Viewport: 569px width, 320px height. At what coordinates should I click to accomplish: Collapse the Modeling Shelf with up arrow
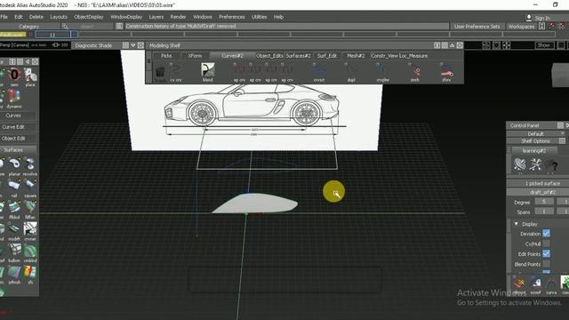point(453,45)
